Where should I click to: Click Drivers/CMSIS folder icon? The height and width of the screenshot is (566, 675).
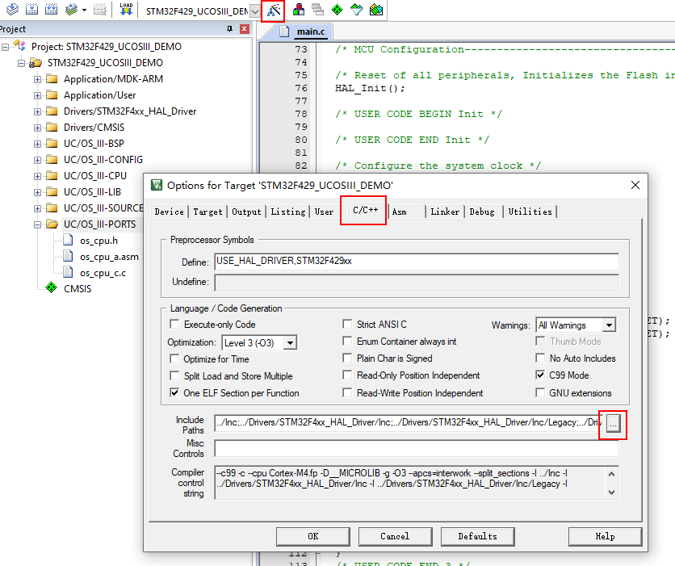pos(52,128)
